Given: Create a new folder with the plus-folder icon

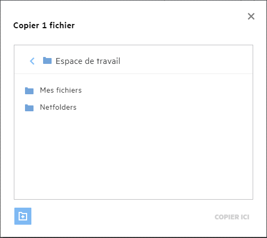Looking at the screenshot, I should [x=23, y=216].
